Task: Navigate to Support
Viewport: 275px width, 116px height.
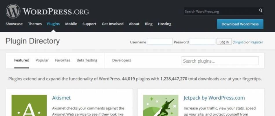Action: 89,24
